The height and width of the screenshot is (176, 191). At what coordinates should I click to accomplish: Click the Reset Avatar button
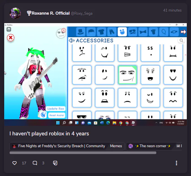tap(57, 115)
